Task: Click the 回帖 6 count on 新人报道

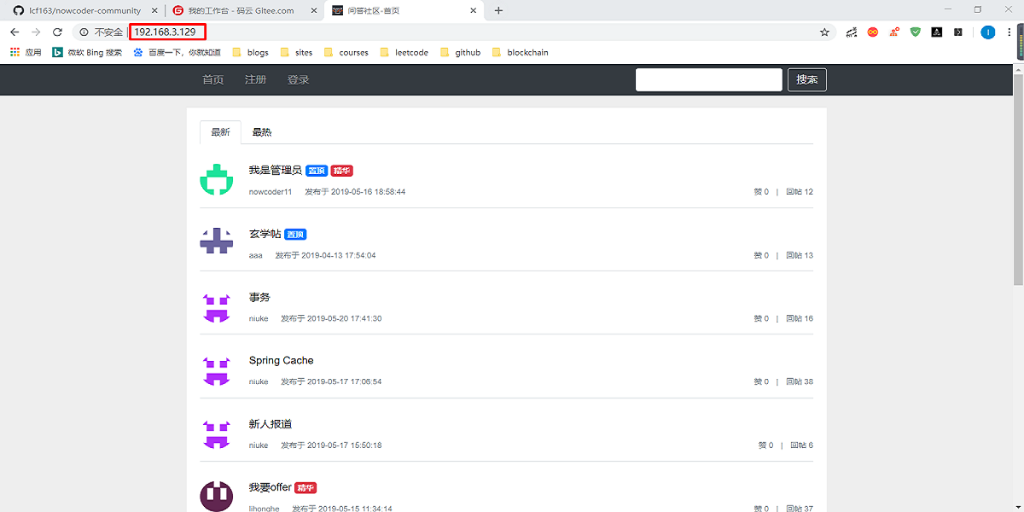Action: tap(802, 445)
